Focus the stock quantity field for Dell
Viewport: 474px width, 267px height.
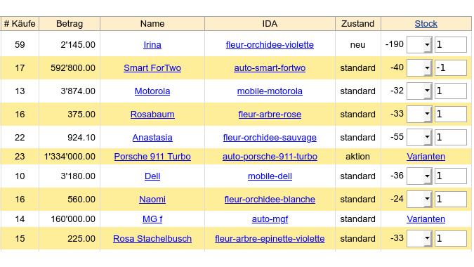point(450,176)
